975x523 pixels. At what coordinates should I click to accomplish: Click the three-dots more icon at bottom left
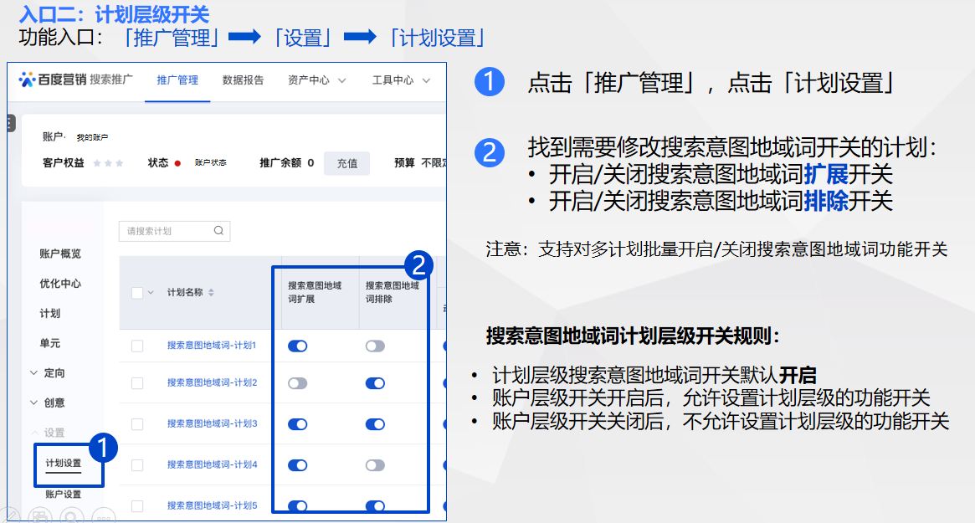tap(105, 517)
